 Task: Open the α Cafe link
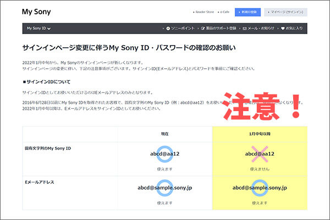point(224,12)
